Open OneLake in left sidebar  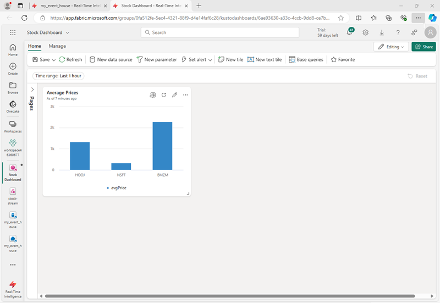(13, 106)
